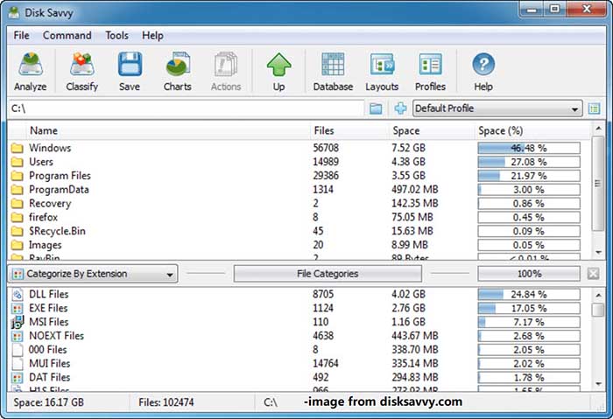Click the File Categories button
Viewport: 613px width, 419px height.
328,274
